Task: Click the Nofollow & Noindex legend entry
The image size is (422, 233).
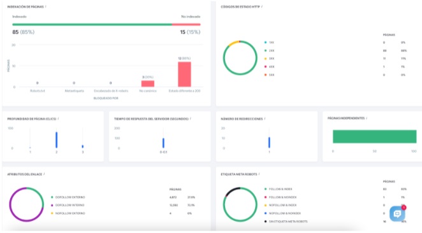Action: [282, 213]
